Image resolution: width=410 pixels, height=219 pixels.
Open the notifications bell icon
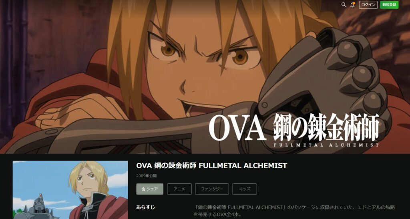(352, 5)
